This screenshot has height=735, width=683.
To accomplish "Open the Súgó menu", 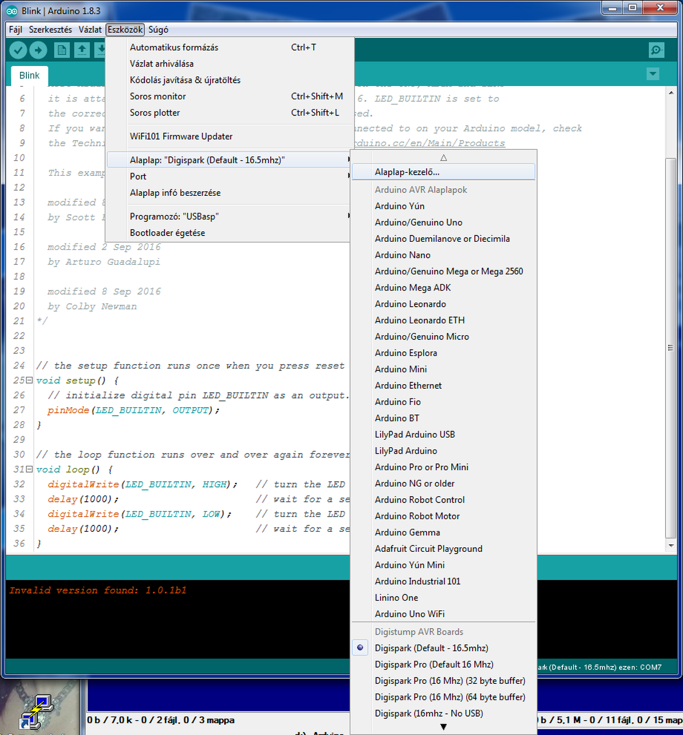I will (x=158, y=29).
